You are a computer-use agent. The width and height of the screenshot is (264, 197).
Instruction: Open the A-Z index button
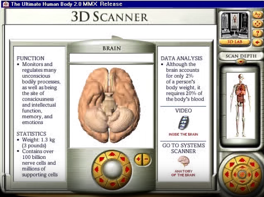pos(258,15)
